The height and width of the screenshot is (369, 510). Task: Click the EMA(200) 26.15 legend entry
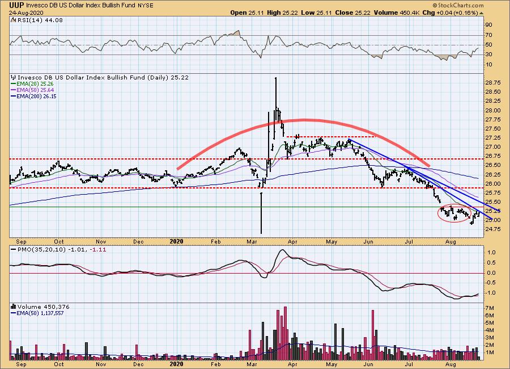[x=33, y=96]
